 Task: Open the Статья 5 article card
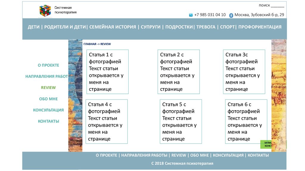coord(181,122)
